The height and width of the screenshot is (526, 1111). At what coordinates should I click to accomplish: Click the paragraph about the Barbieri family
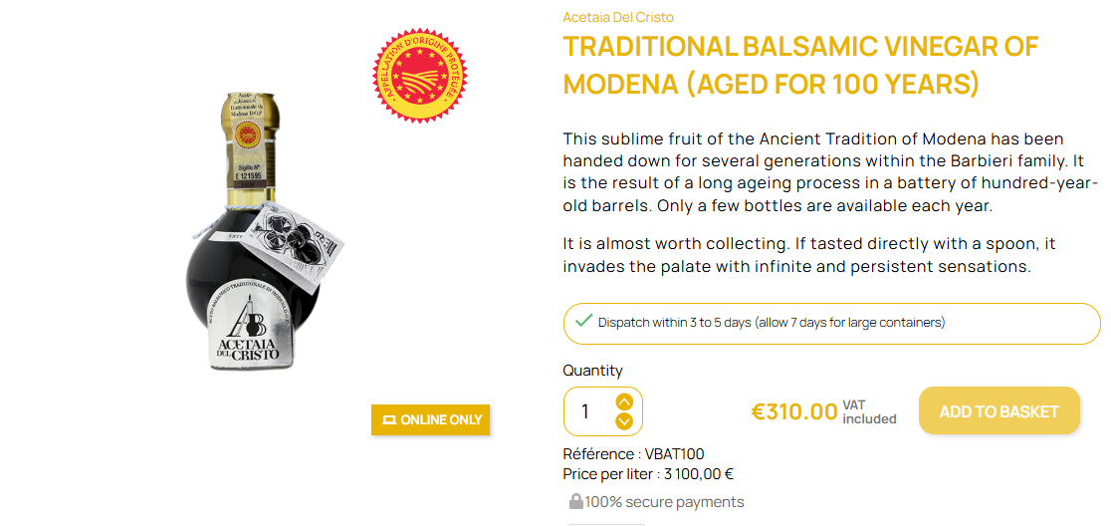pyautogui.click(x=830, y=172)
